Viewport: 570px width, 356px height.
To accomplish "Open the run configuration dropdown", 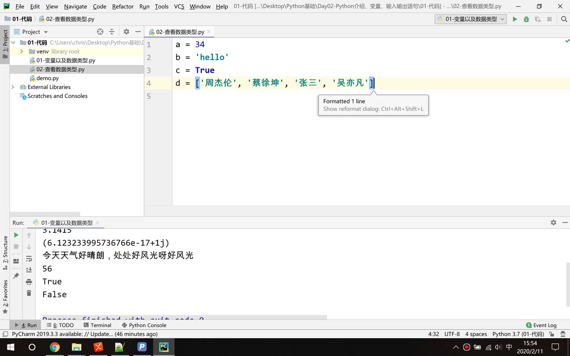I will click(x=471, y=19).
